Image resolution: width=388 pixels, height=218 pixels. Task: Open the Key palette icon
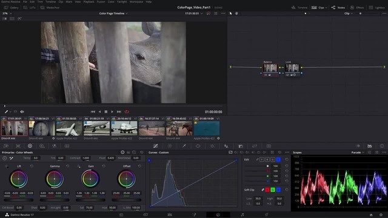coord(241,146)
